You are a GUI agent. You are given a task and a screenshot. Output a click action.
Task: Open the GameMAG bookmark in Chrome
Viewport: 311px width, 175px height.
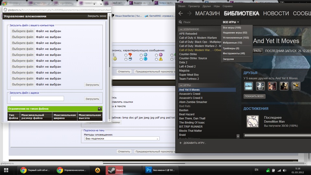159,16
